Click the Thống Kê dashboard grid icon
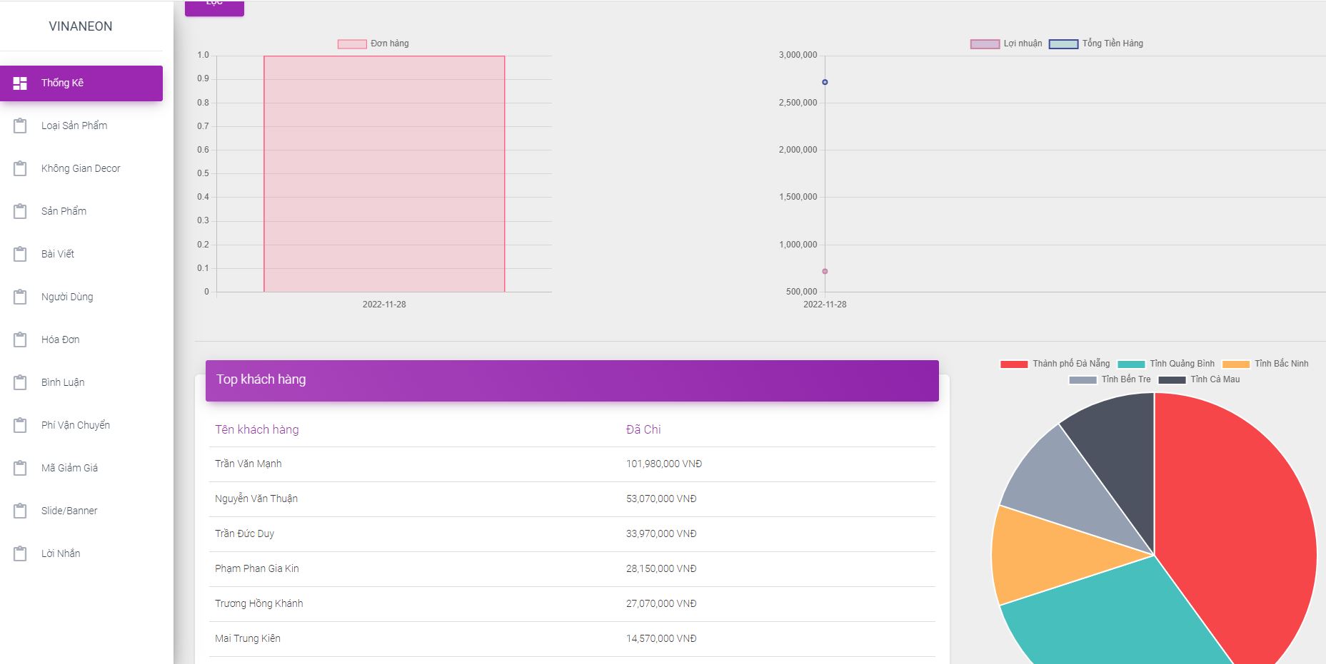Screen dimensions: 1326x664 coord(20,83)
